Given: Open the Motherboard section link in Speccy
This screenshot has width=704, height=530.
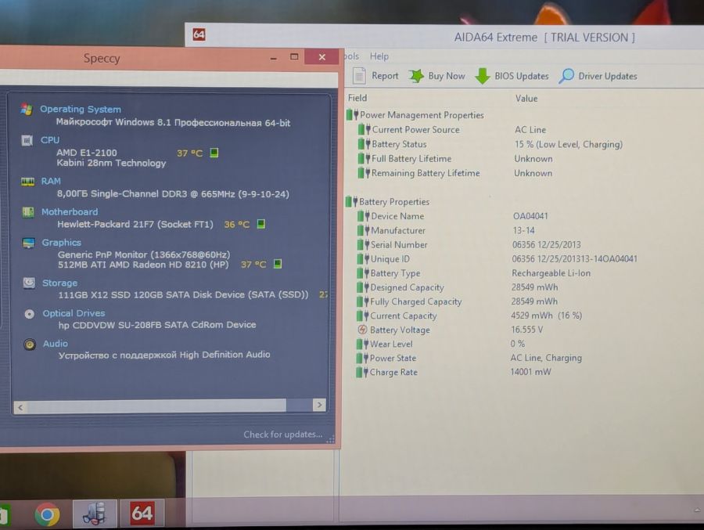Looking at the screenshot, I should point(70,211).
